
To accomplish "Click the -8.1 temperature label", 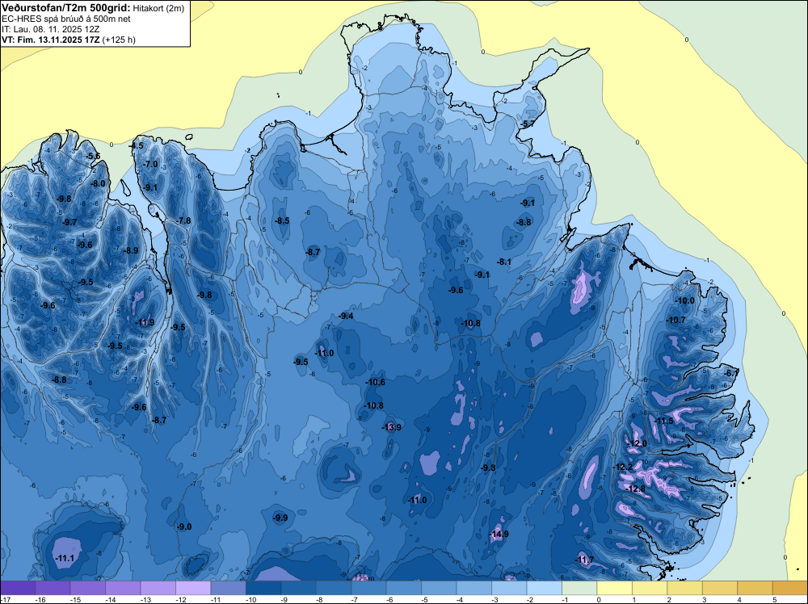I will pyautogui.click(x=504, y=262).
